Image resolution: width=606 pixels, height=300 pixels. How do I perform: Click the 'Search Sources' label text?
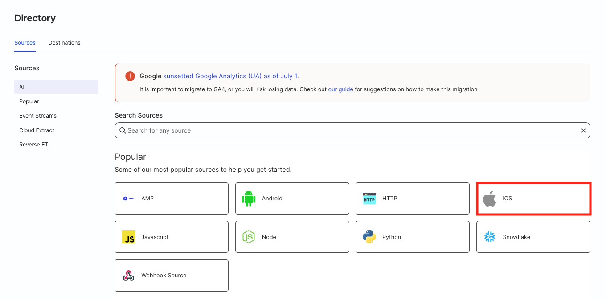139,115
